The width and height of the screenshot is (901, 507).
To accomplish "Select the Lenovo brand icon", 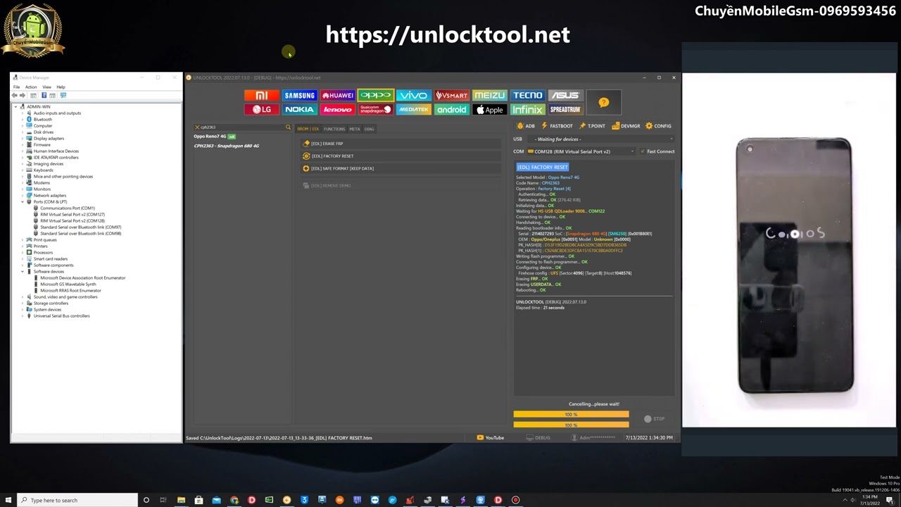I will click(337, 109).
